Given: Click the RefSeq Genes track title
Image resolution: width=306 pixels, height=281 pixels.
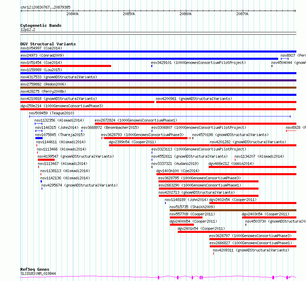Looking at the screenshot, I should tap(35, 269).
